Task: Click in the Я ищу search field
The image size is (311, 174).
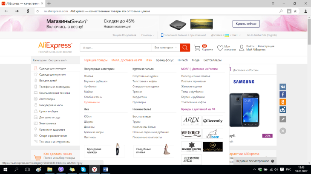Action: pos(115,48)
